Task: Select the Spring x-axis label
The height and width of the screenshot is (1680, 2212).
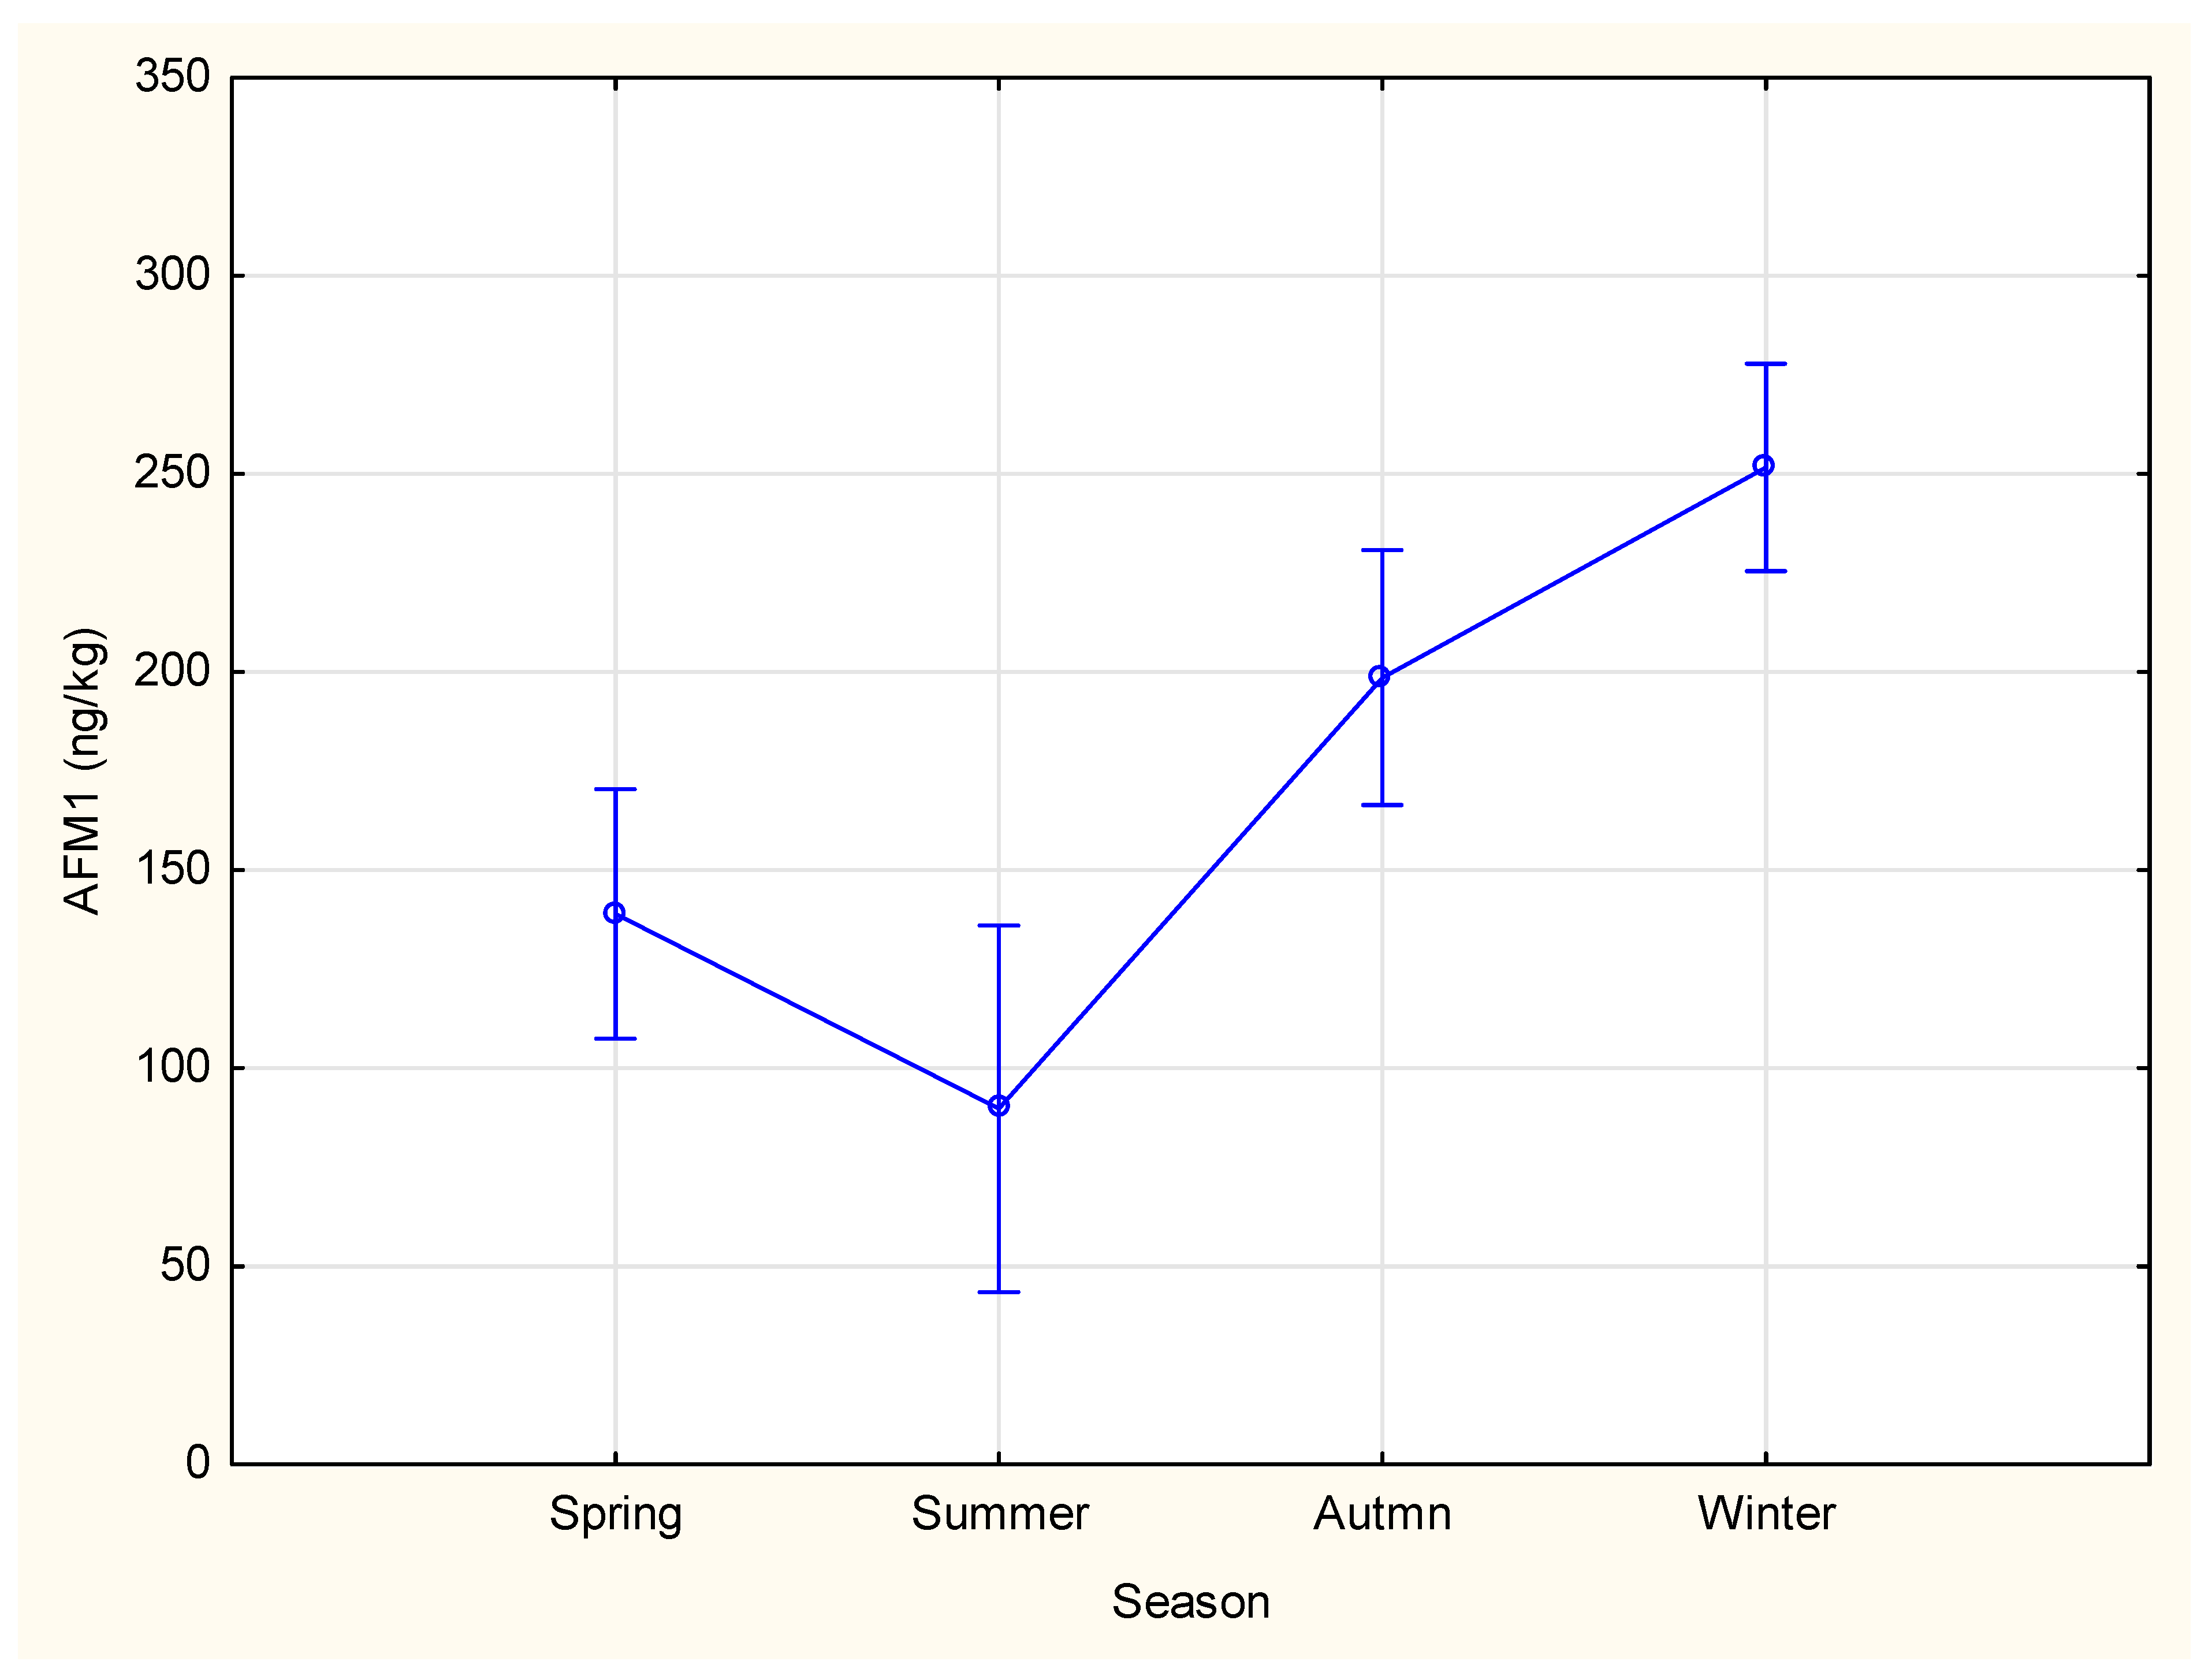Action: point(615,1515)
